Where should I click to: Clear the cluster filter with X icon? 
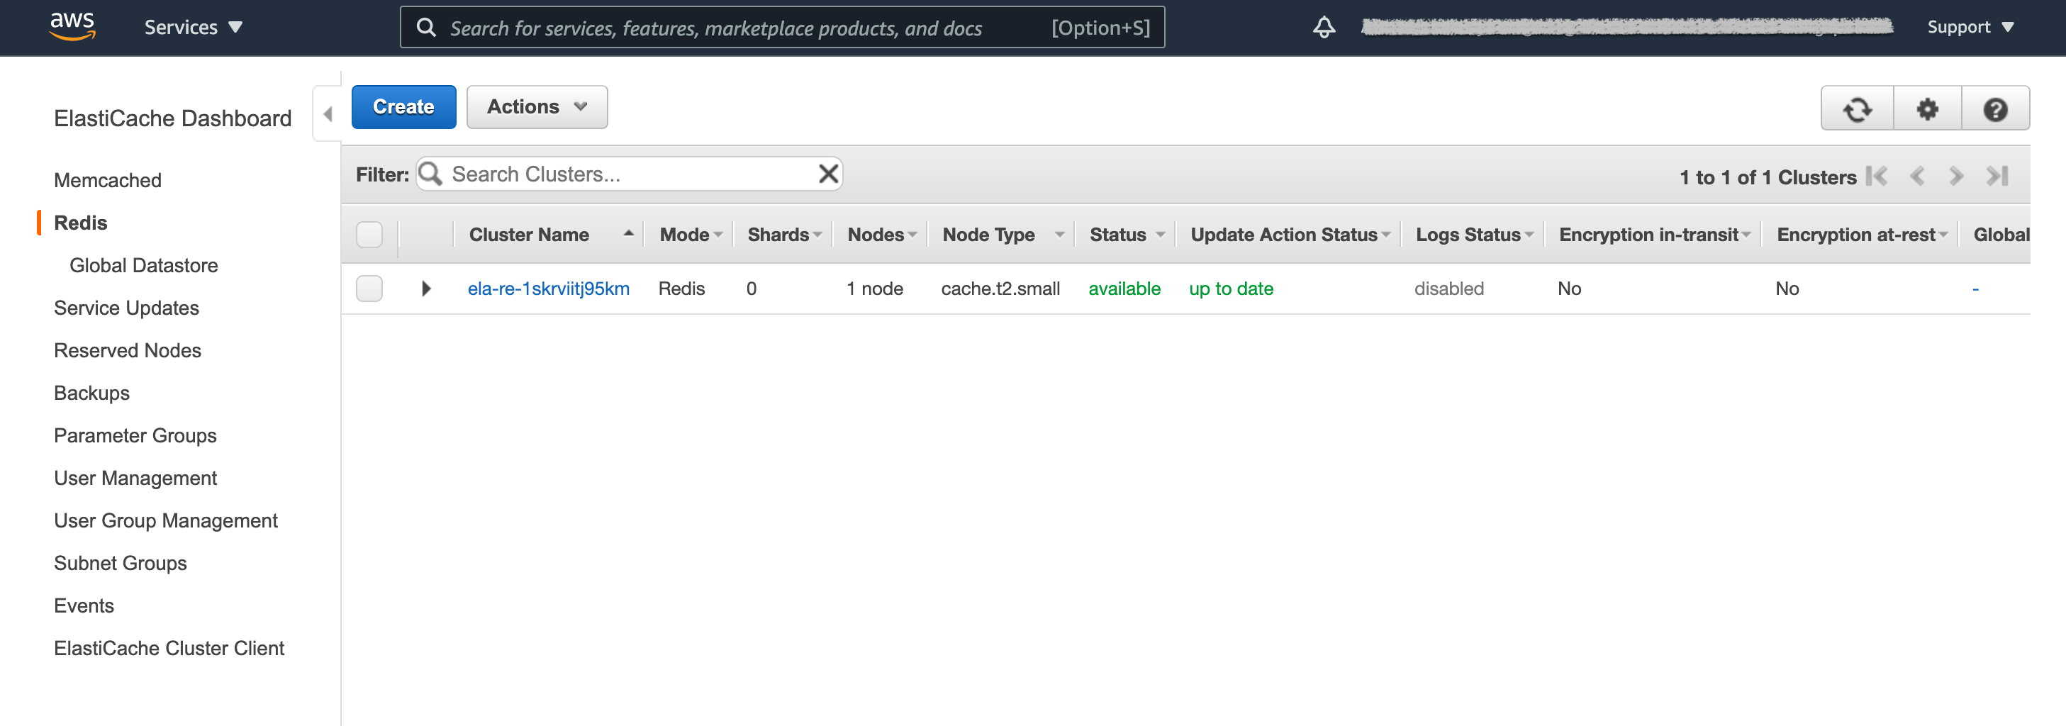pos(829,174)
